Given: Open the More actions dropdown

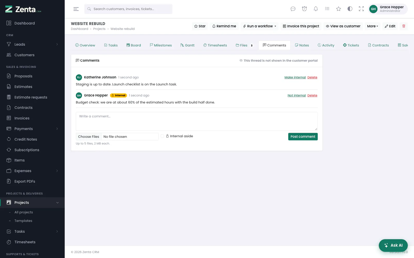Looking at the screenshot, I should [x=373, y=26].
